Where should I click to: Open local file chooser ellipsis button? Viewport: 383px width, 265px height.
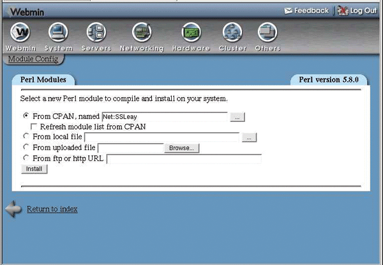[249, 137]
